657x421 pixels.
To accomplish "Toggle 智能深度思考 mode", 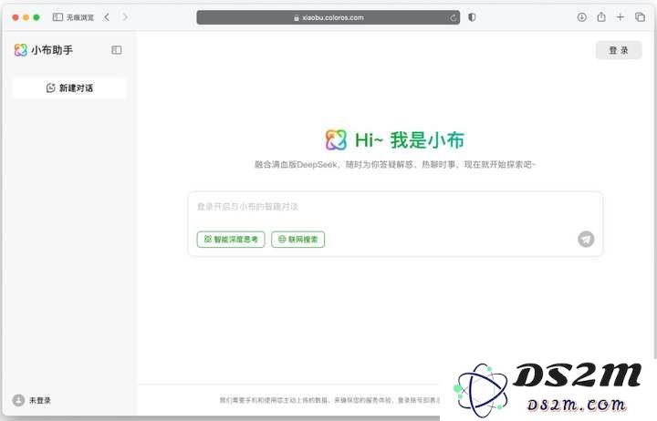I will tap(231, 240).
